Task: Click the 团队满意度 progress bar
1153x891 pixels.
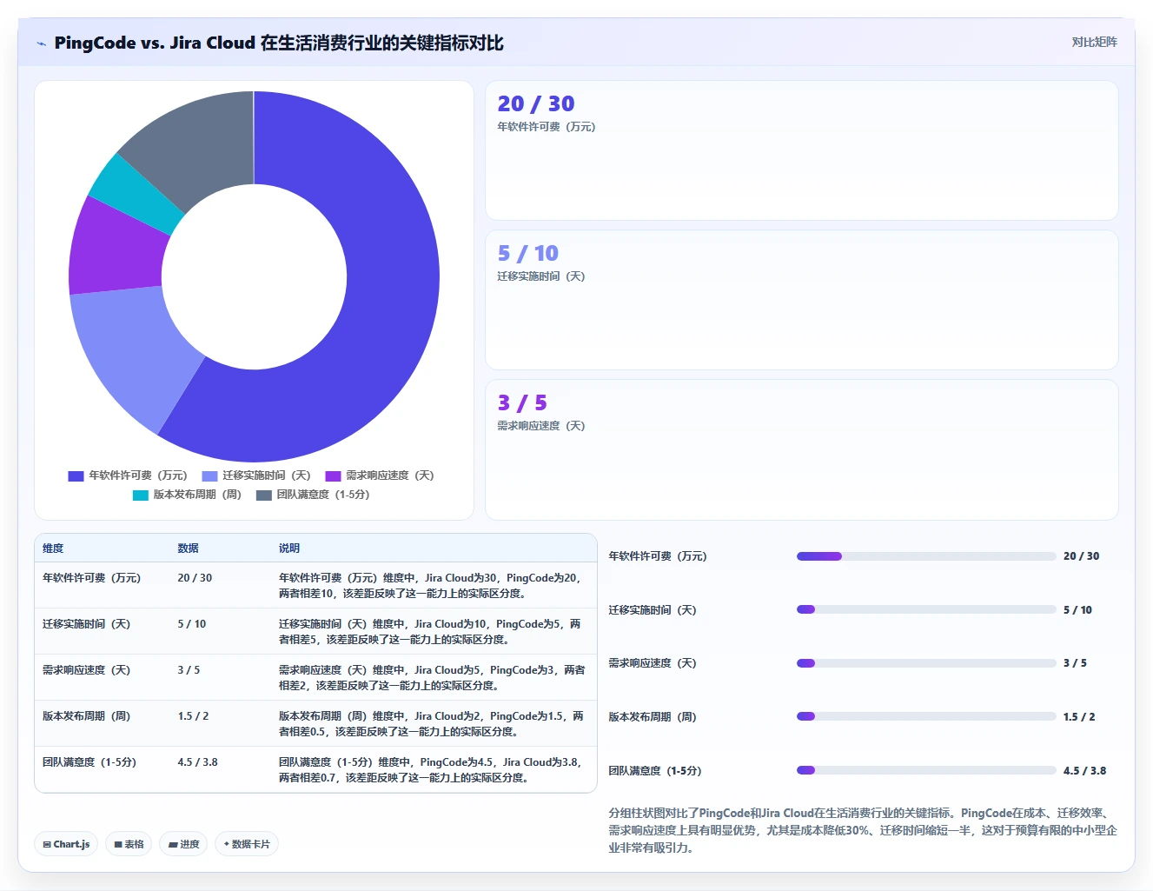Action: pos(926,771)
